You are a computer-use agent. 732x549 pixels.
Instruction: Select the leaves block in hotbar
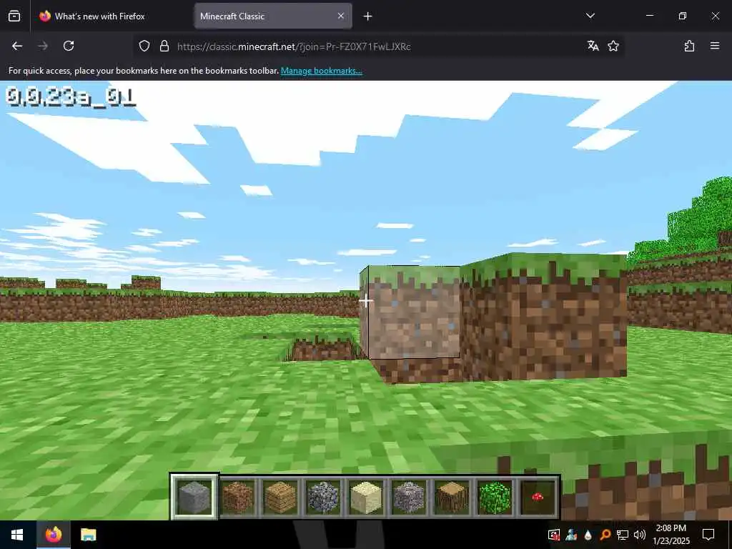point(495,498)
